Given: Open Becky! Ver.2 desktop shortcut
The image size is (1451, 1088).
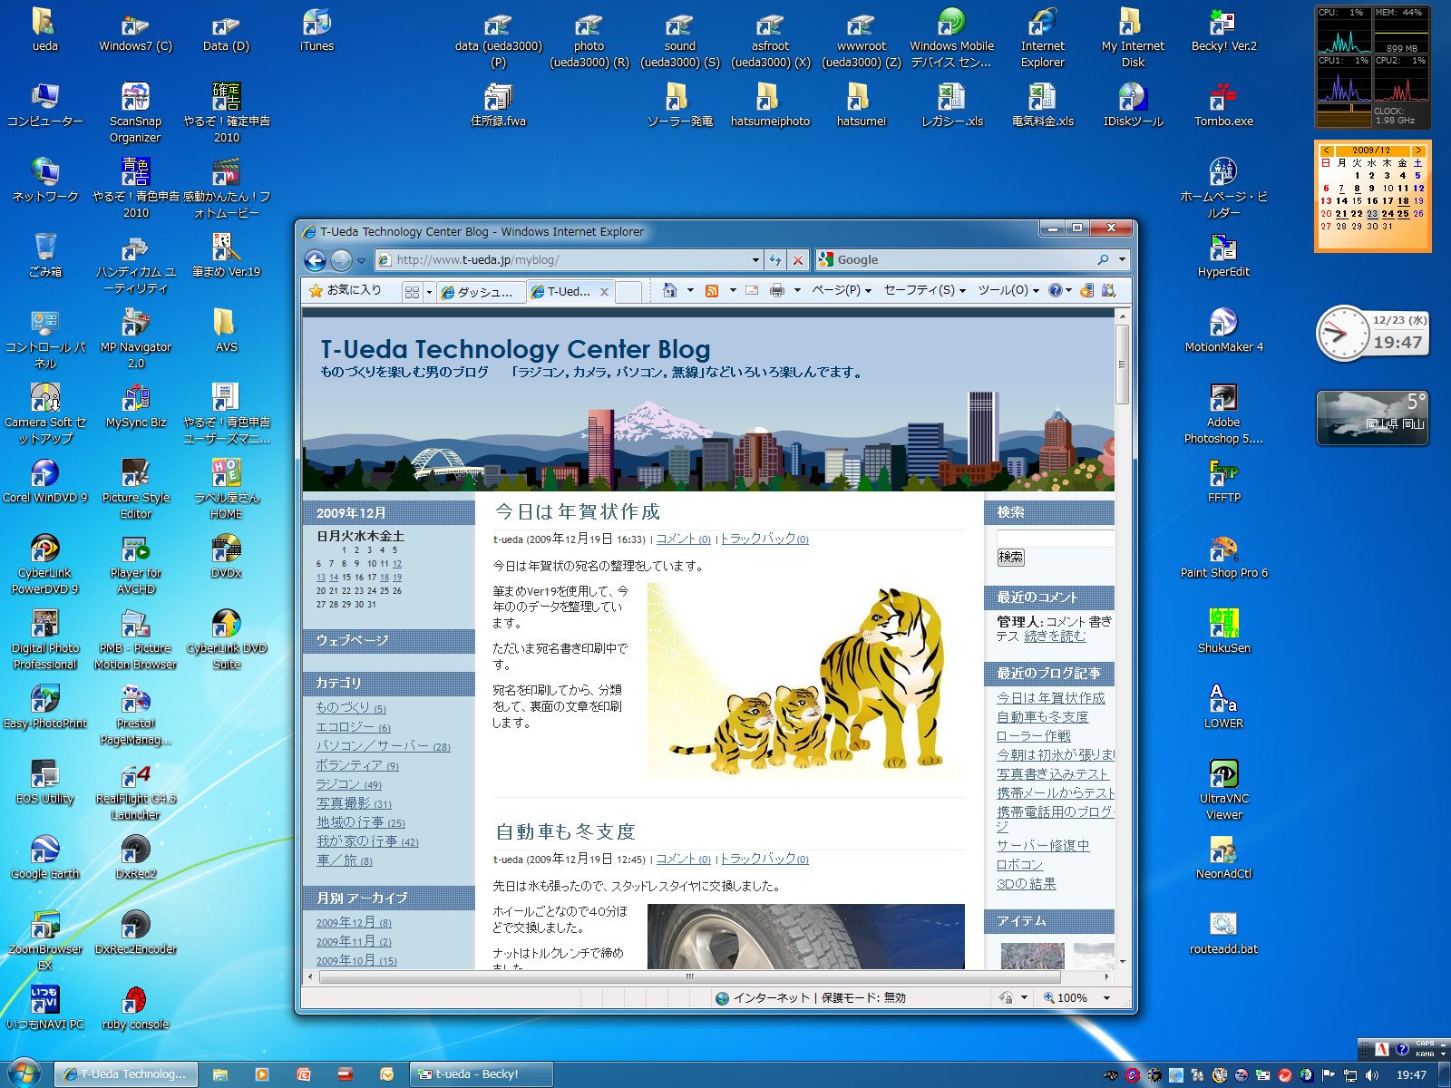Looking at the screenshot, I should [x=1223, y=30].
